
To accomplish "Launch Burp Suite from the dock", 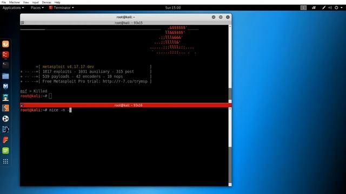I will click(5, 108).
